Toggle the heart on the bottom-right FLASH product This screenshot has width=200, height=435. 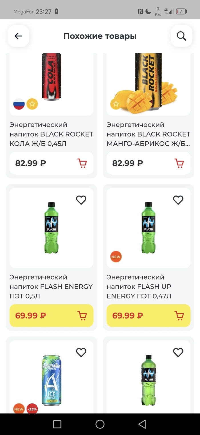coord(178,352)
